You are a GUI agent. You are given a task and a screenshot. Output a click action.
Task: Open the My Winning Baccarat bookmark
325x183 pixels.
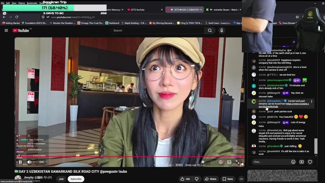161,23
